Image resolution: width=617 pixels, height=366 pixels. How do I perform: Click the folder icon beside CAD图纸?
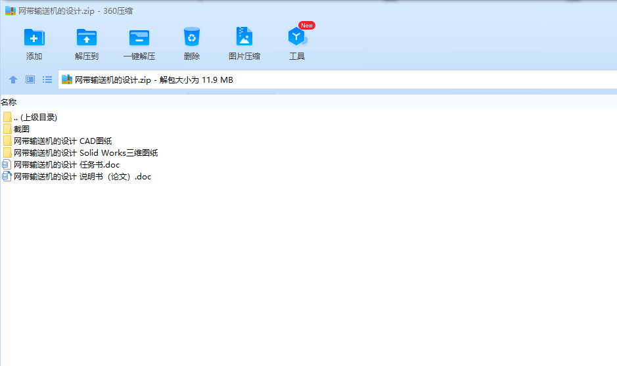click(7, 141)
